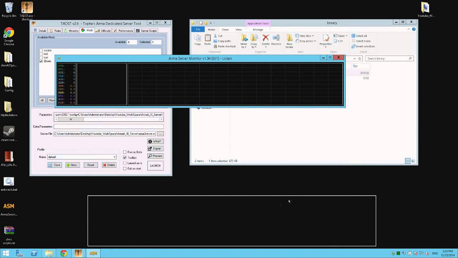The width and height of the screenshot is (458, 258).
Task: Disable the Tooltips checkbox
Action: [x=125, y=158]
